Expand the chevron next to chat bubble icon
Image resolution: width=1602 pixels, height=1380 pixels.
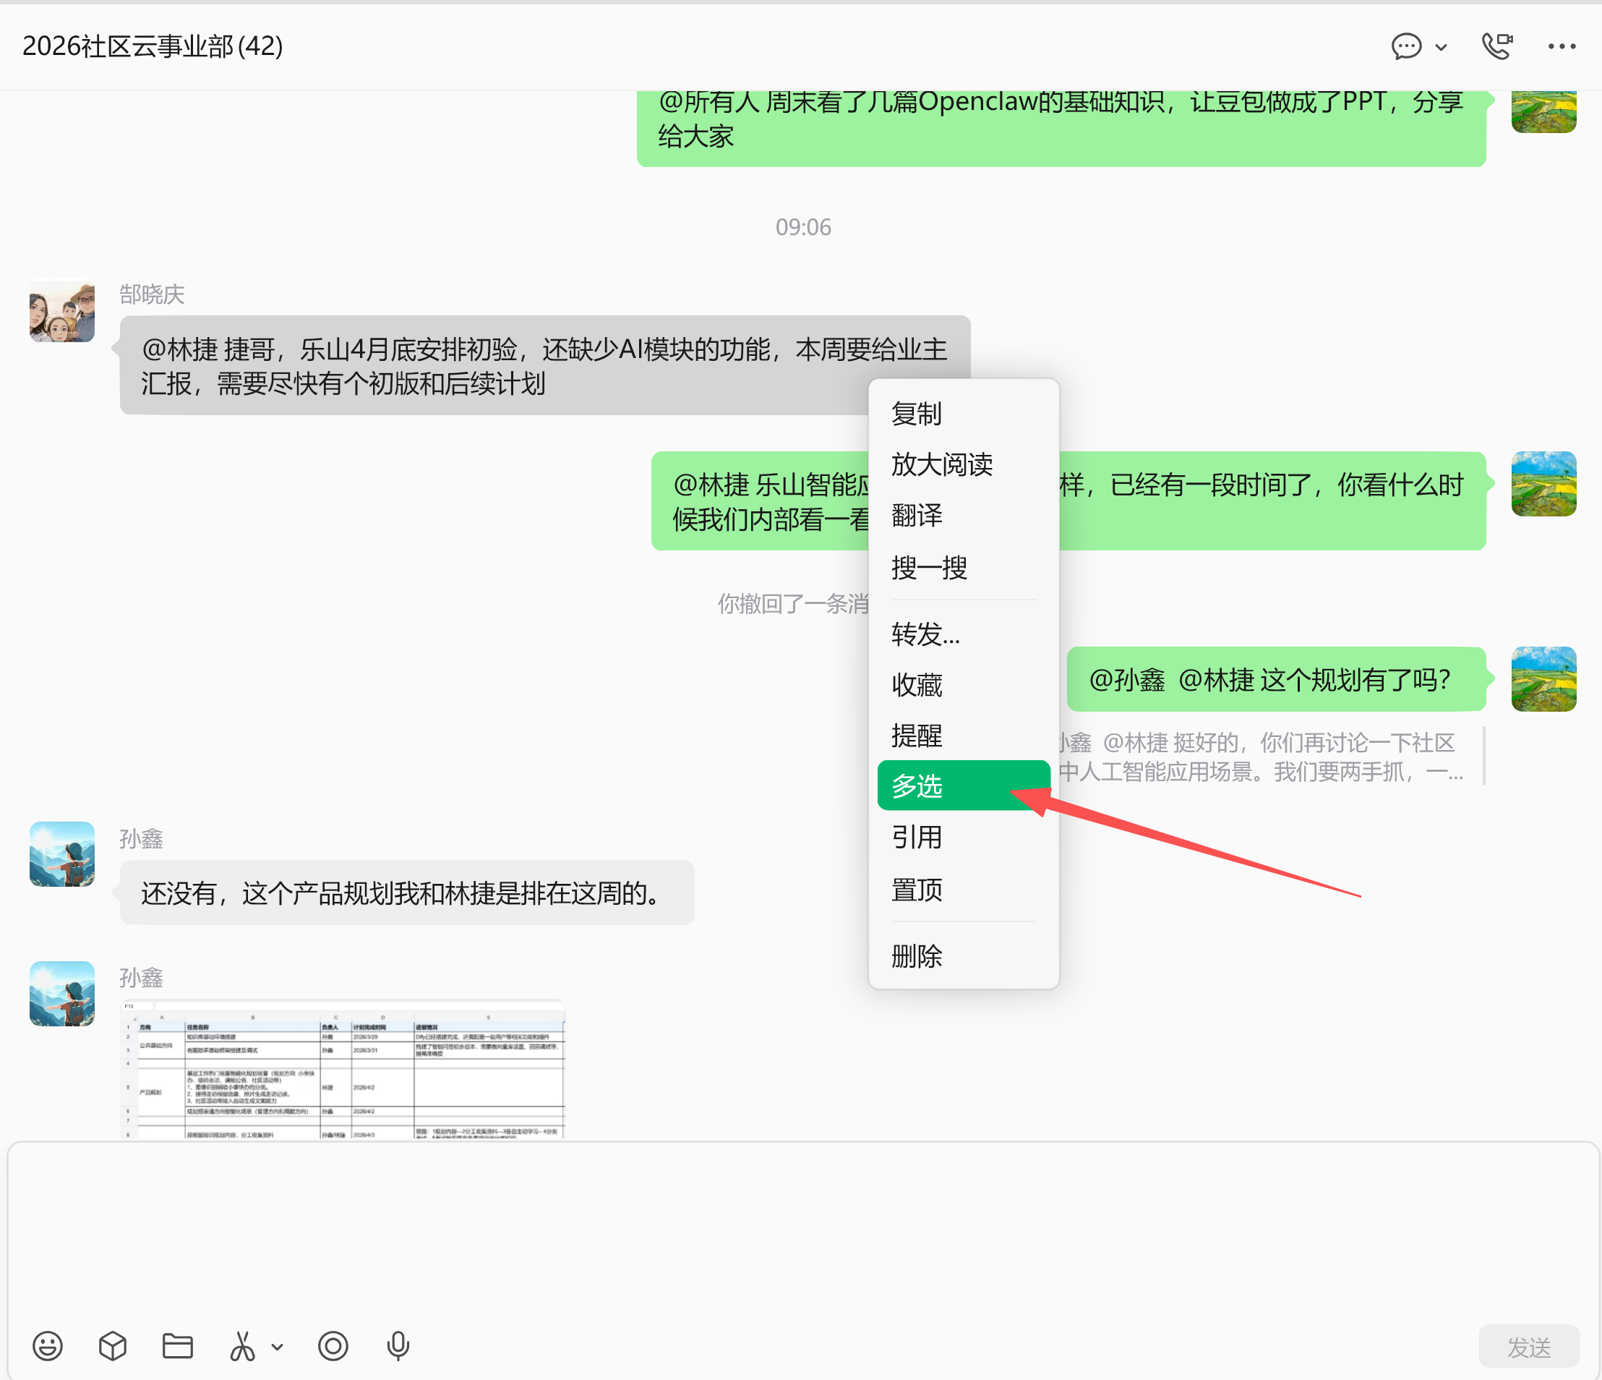(x=1442, y=47)
